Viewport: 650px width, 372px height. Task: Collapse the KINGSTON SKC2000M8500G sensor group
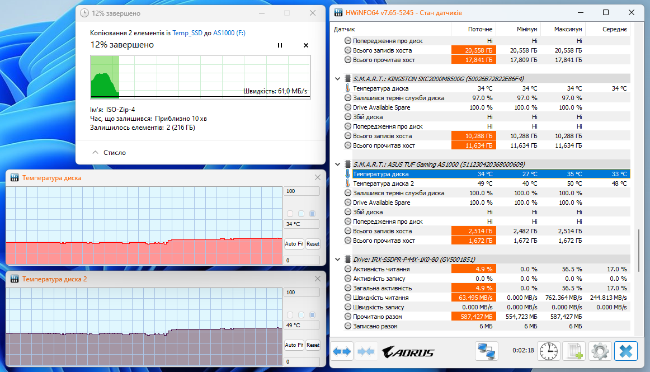337,78
